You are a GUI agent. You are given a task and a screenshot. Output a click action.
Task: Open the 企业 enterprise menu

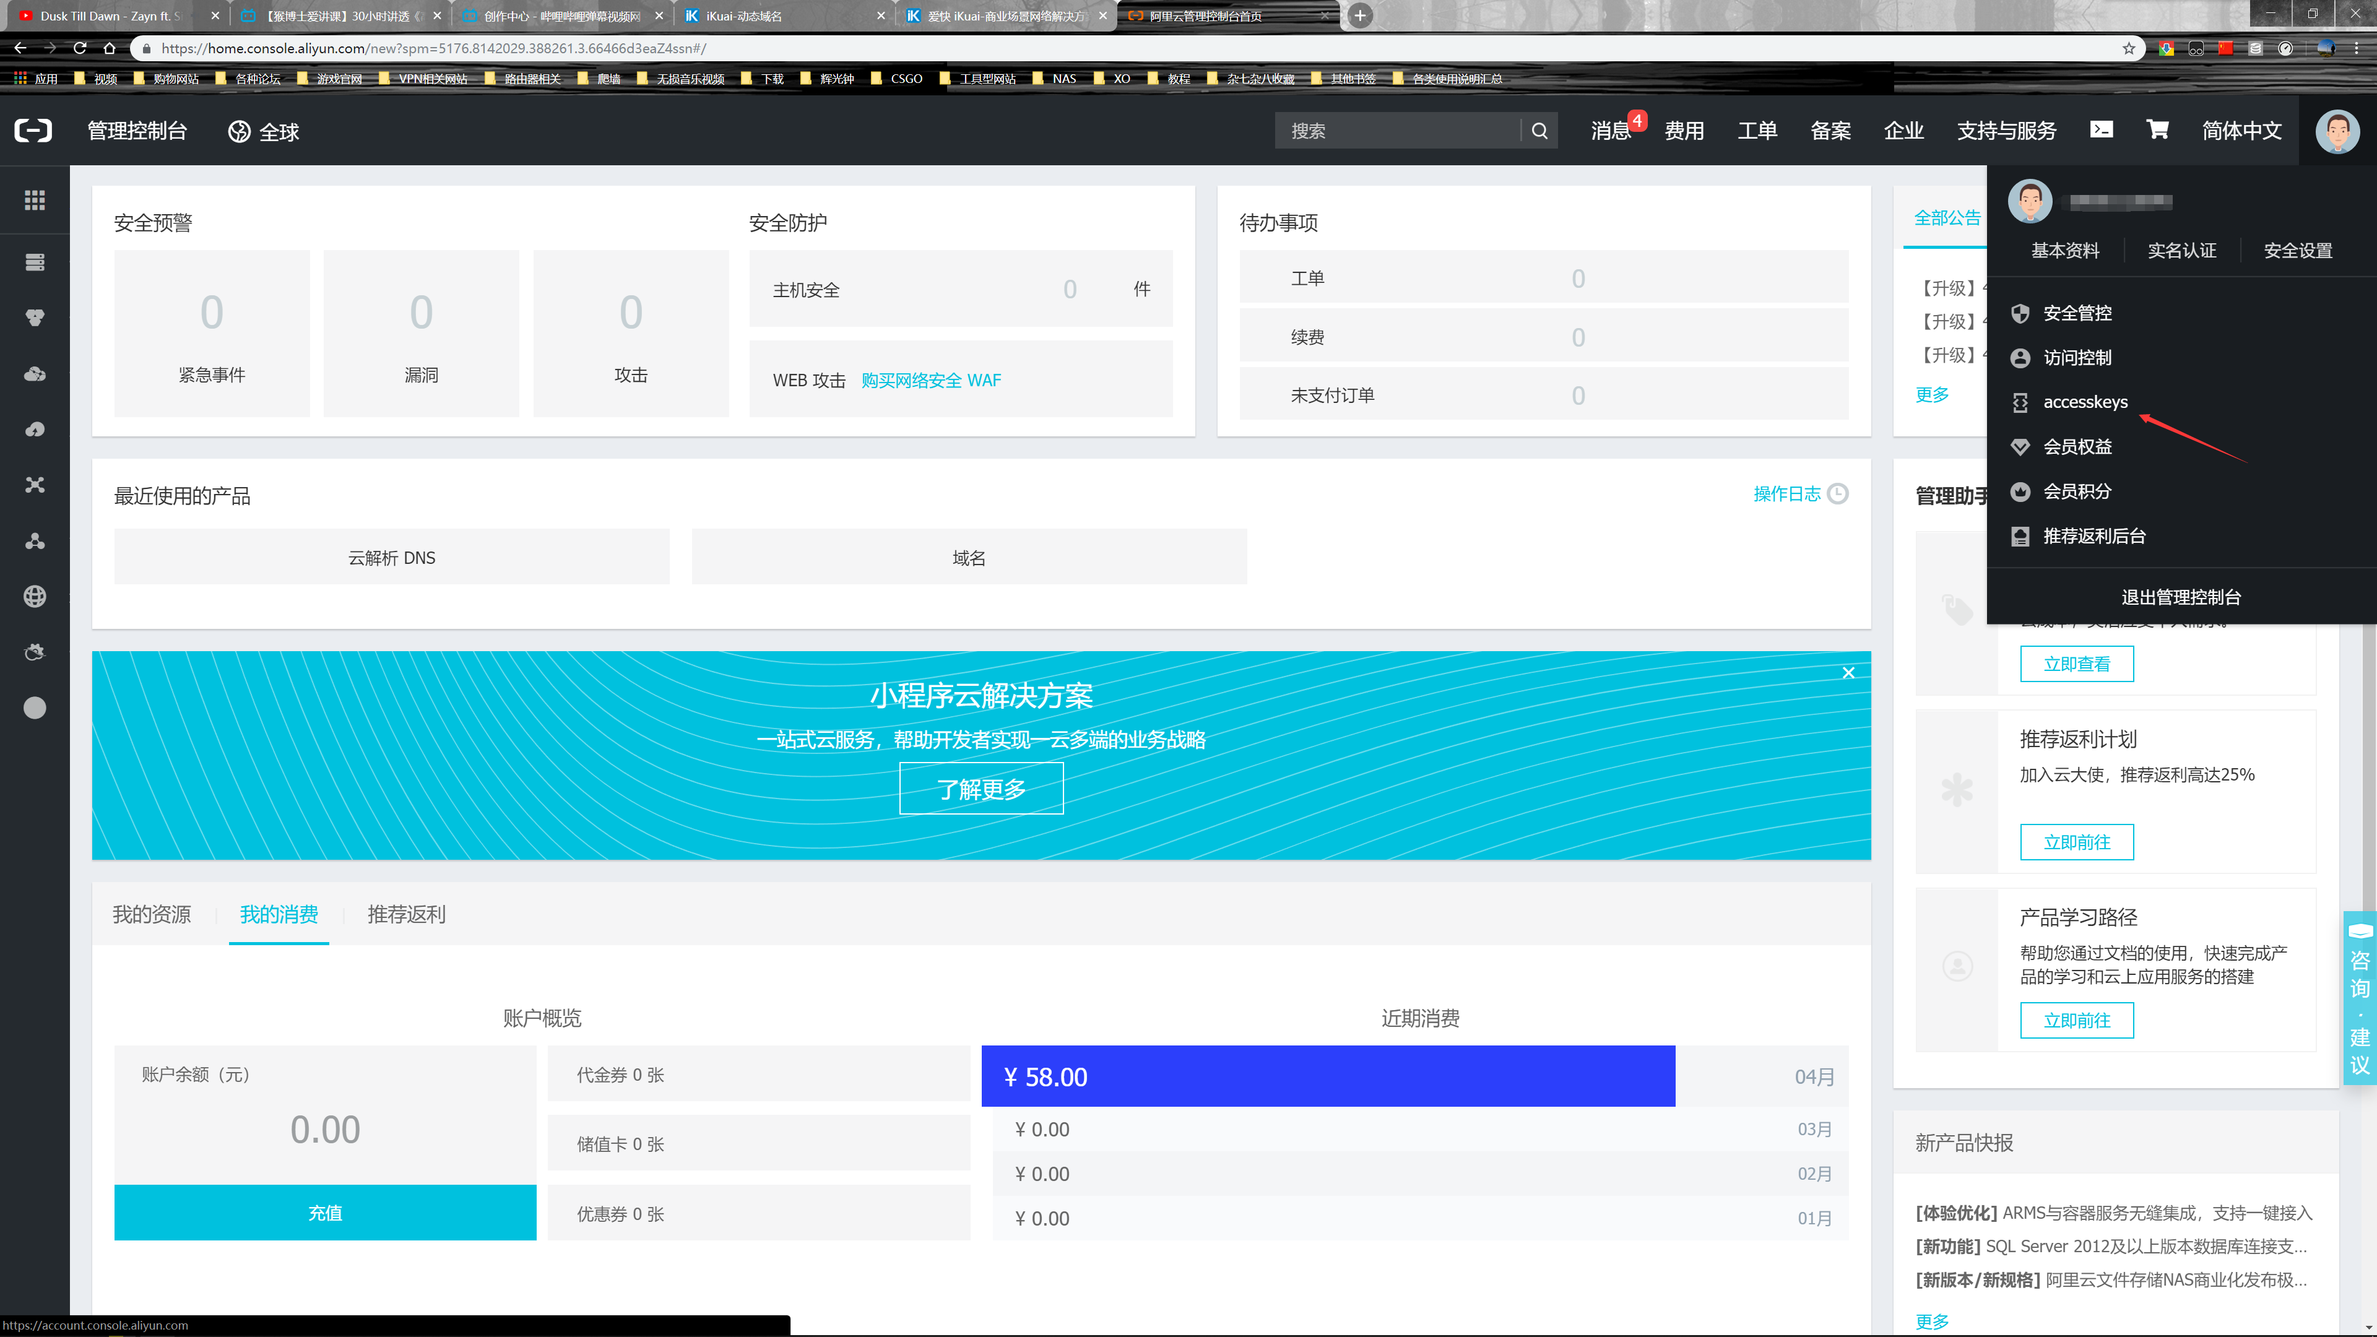coord(1903,131)
